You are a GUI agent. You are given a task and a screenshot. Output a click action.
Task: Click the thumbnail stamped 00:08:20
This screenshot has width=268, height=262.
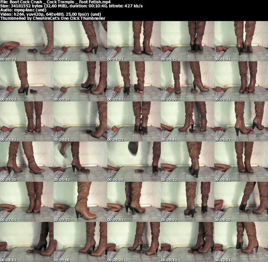[x=241, y=202]
